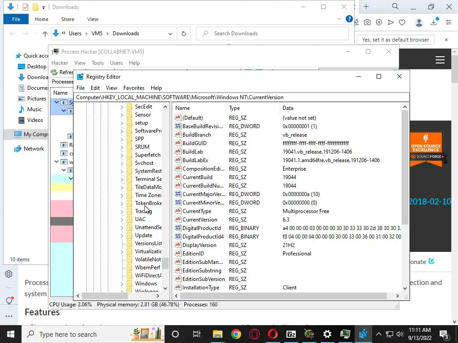
Task: Select the WbemPerf key folder icon
Action: 129,267
